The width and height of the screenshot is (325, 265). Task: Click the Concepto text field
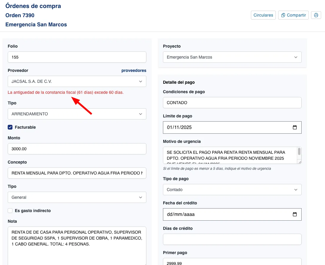[77, 173]
